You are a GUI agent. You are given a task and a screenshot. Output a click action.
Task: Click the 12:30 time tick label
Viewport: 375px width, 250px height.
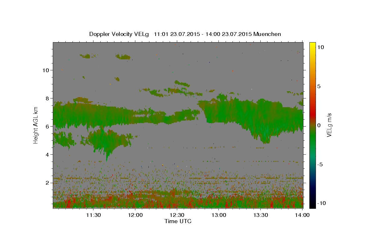(x=177, y=215)
